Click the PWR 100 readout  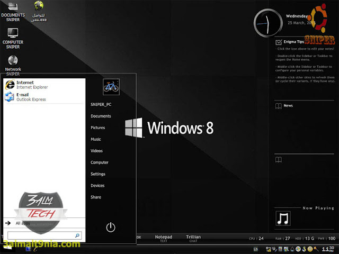[327, 239]
